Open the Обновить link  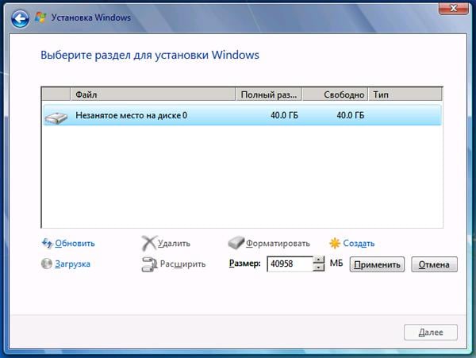pos(75,243)
